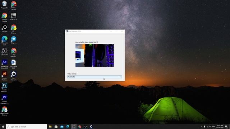The height and width of the screenshot is (129, 230).
Task: Click the webcam preview thumbnail in Iriun Webcam
Action: (x=95, y=55)
